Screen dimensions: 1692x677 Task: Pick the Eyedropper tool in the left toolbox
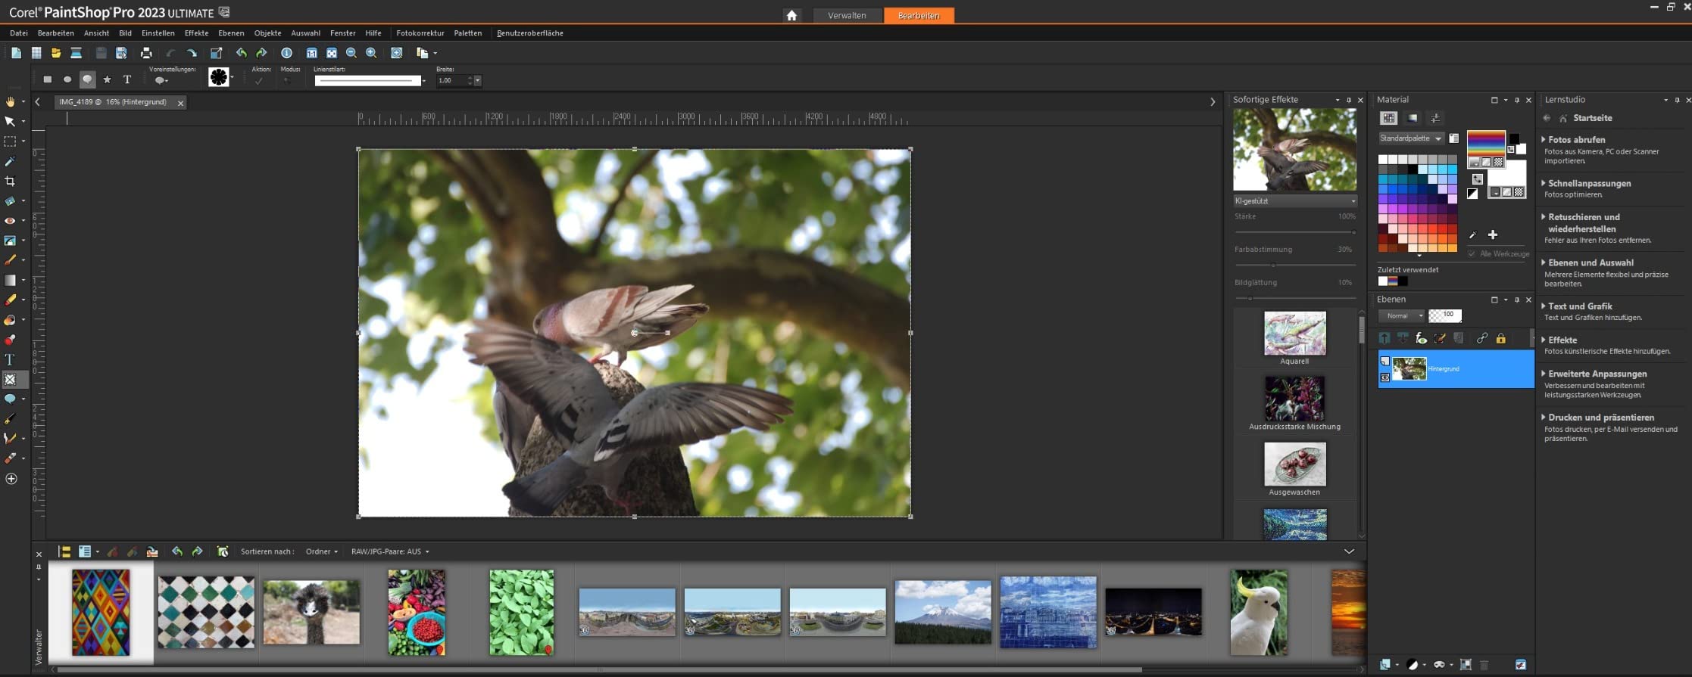[11, 161]
